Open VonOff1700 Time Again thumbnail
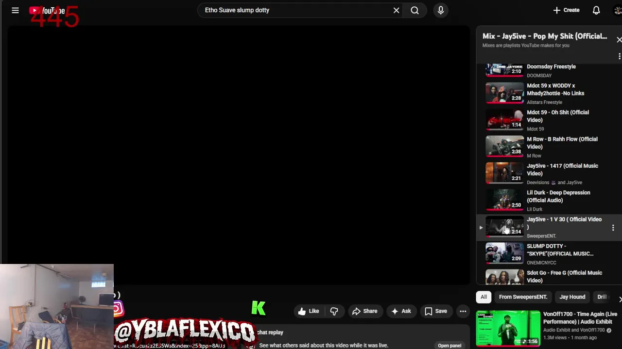The width and height of the screenshot is (622, 349). [508, 328]
